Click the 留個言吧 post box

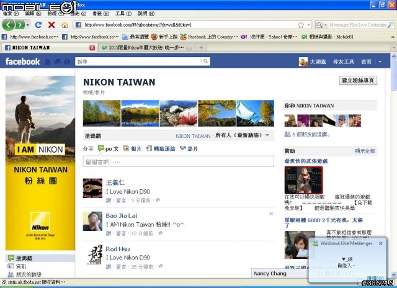(x=179, y=161)
